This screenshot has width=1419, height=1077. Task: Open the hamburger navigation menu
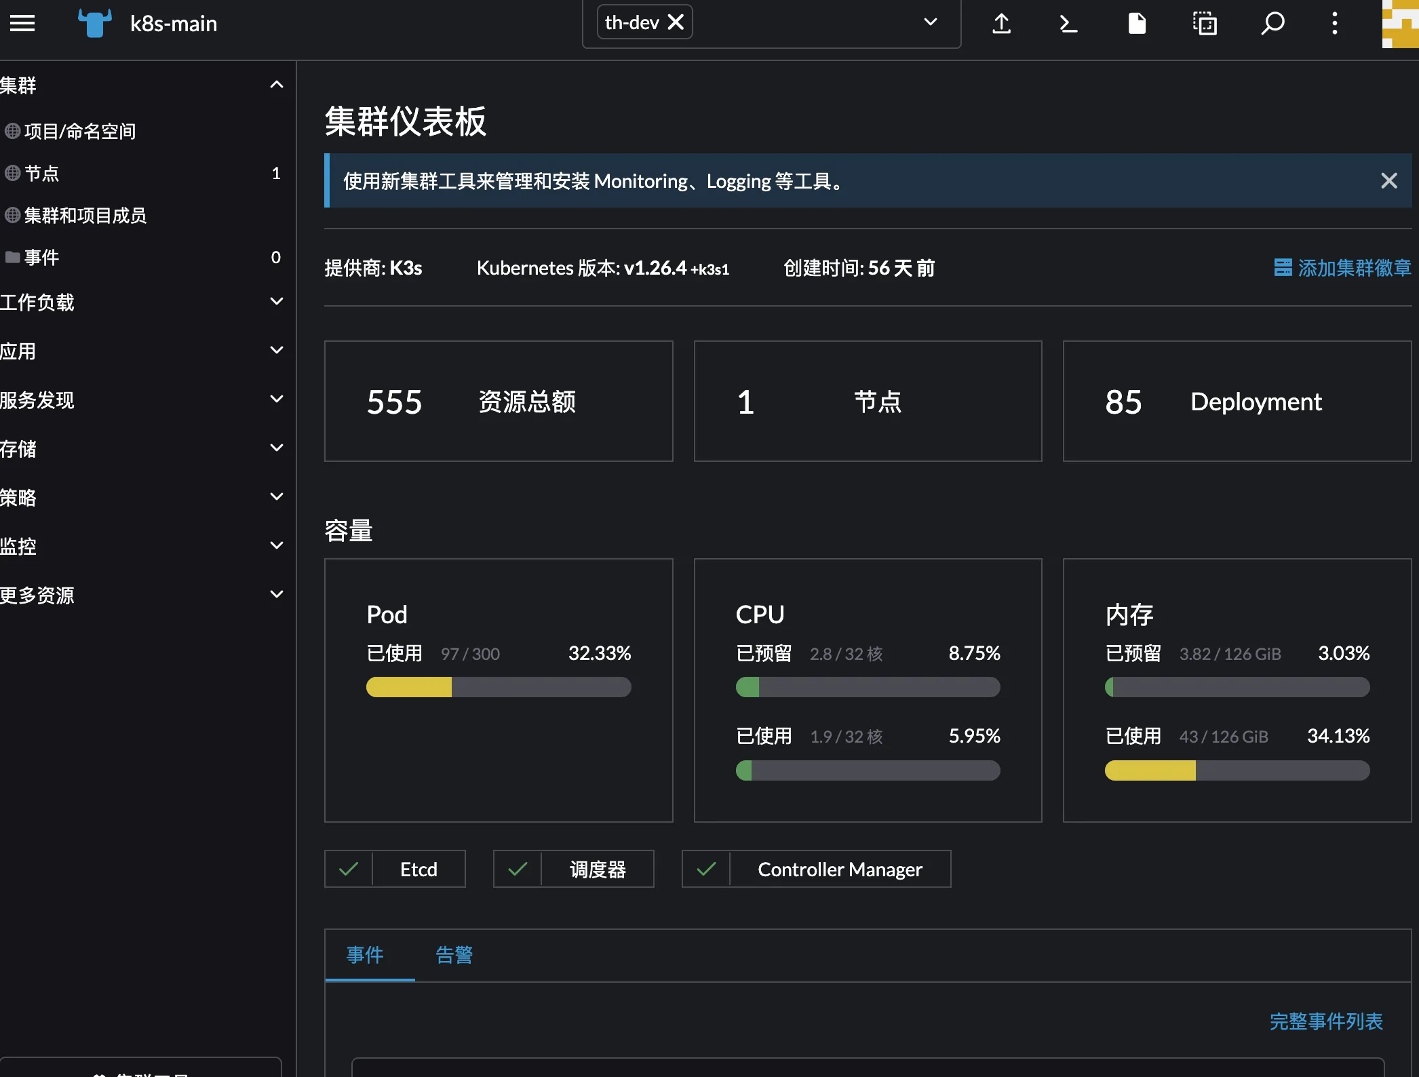(22, 23)
